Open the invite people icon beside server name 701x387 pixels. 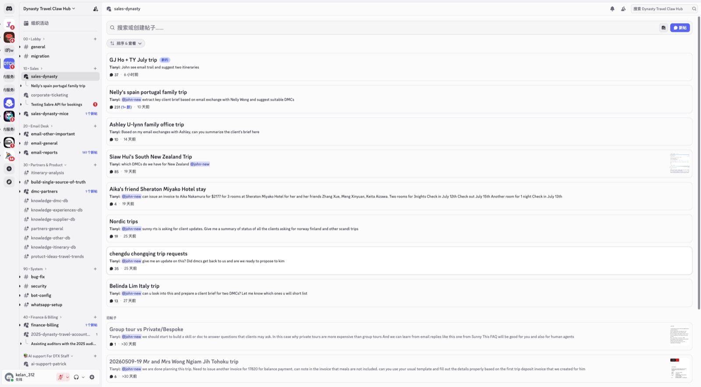tap(96, 9)
